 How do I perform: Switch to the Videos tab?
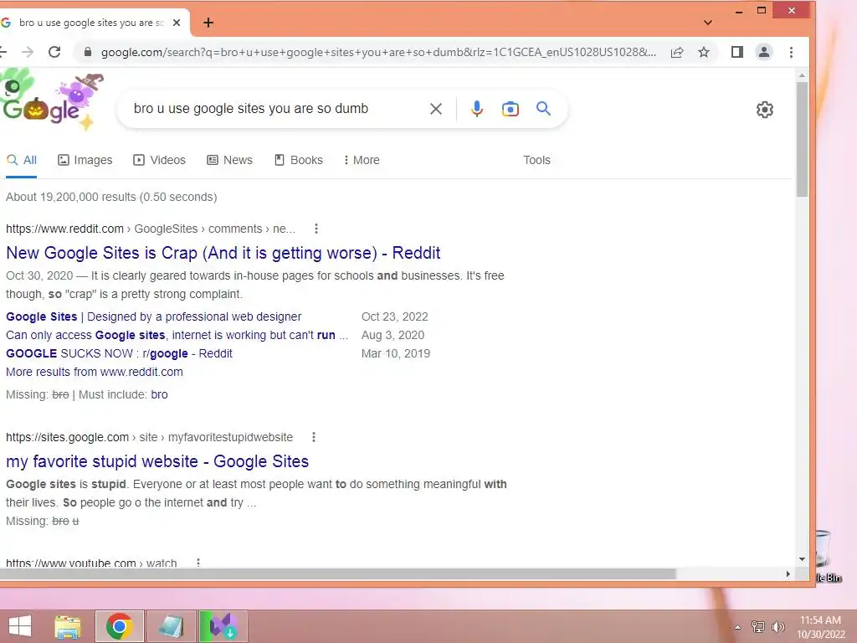pos(159,160)
